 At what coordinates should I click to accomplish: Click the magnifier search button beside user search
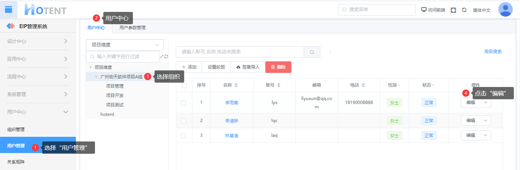coord(312,52)
